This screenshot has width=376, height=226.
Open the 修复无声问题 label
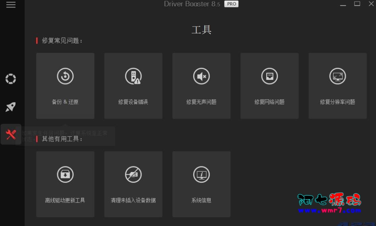click(x=202, y=102)
